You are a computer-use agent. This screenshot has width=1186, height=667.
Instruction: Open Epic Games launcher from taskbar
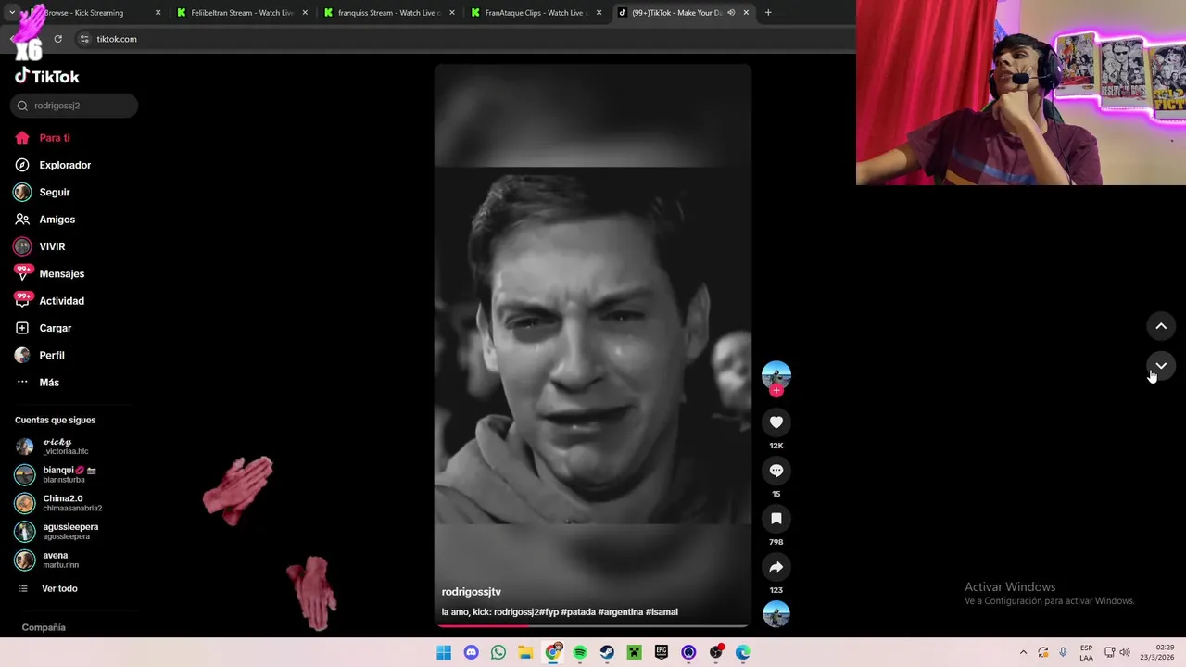[x=662, y=652]
